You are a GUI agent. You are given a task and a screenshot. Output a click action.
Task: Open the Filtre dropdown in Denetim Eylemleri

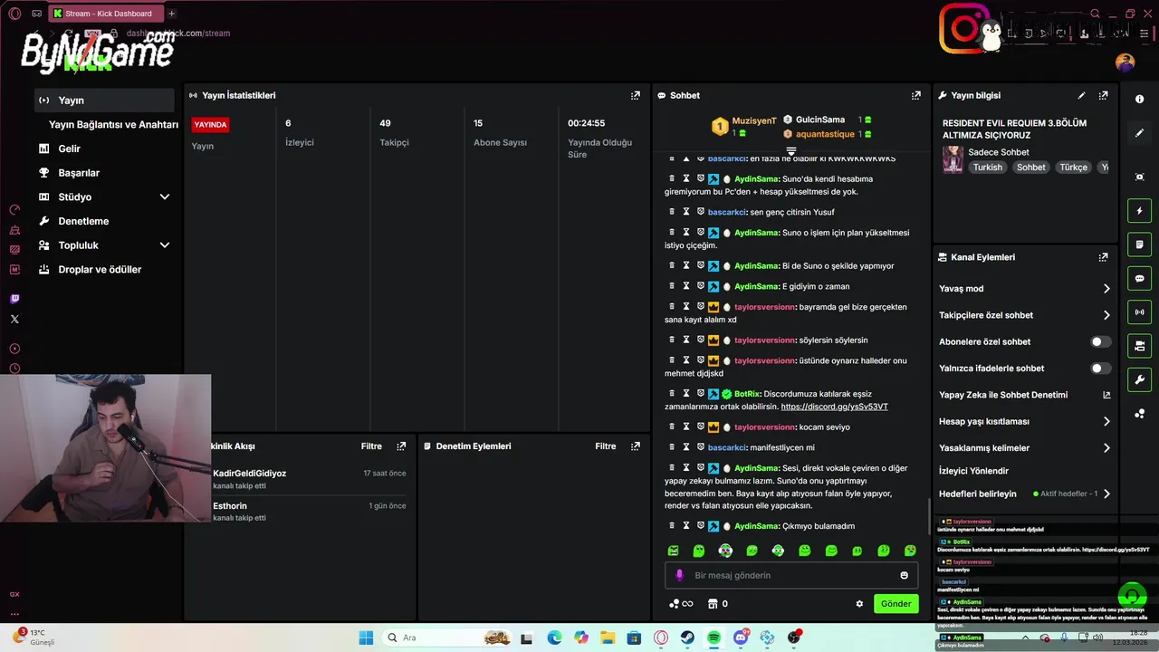coord(606,446)
